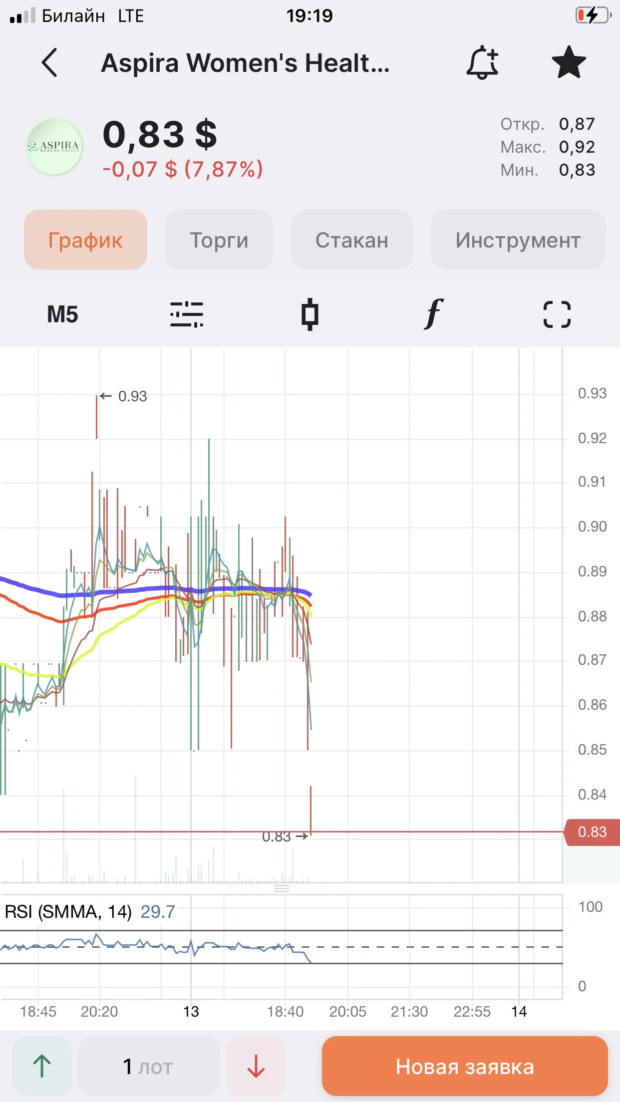
Task: Create order with Новая заявка
Action: (x=465, y=1066)
